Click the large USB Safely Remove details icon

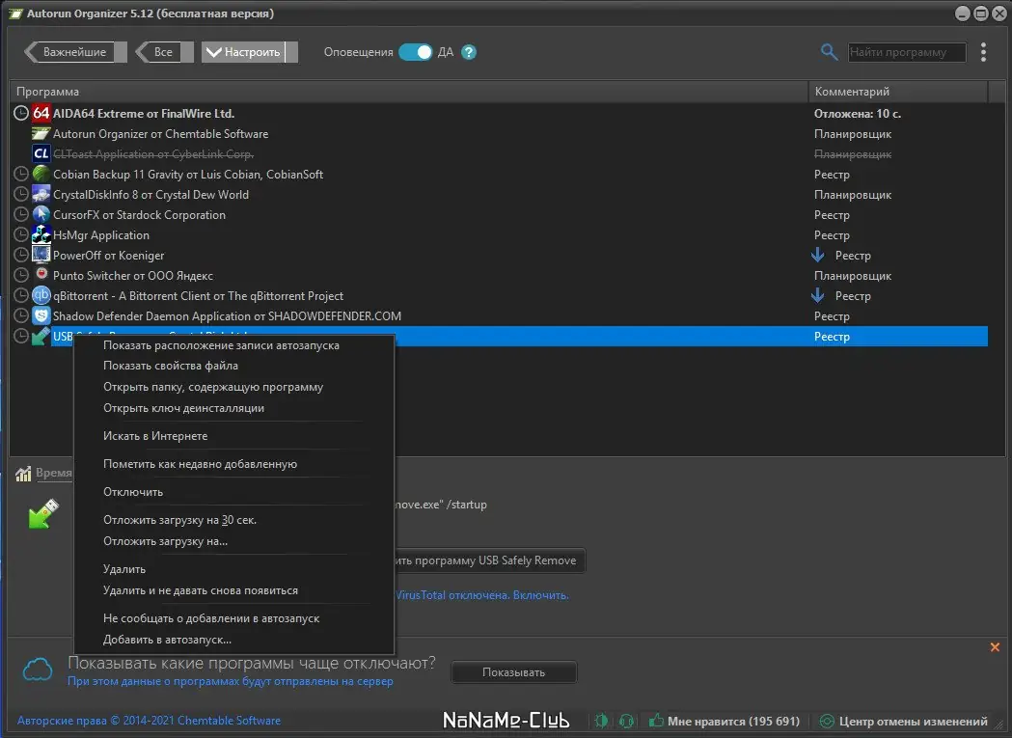(43, 513)
